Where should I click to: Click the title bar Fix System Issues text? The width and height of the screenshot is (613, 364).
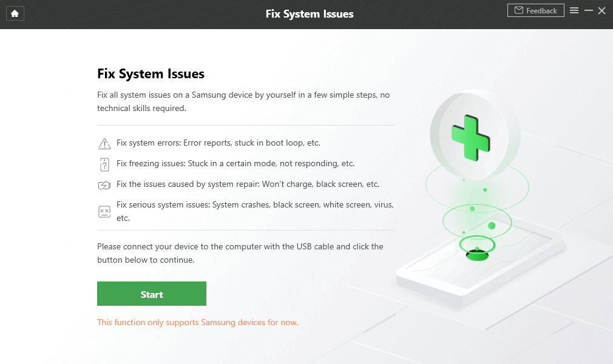click(310, 14)
